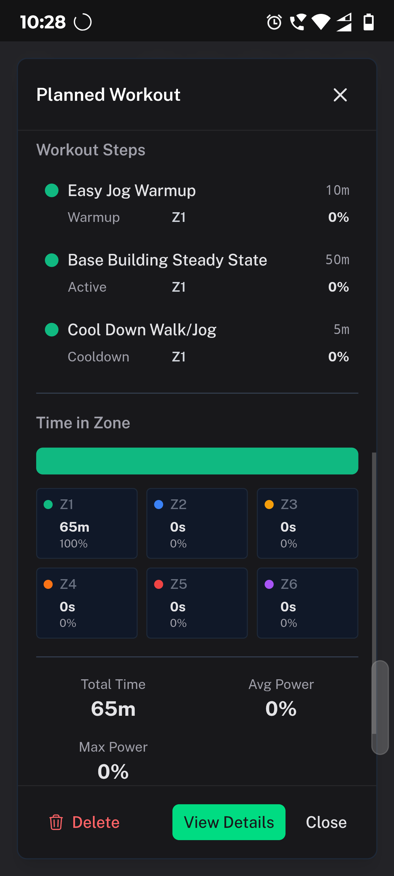Tap the battery icon in status bar
This screenshot has width=394, height=876.
(x=368, y=22)
